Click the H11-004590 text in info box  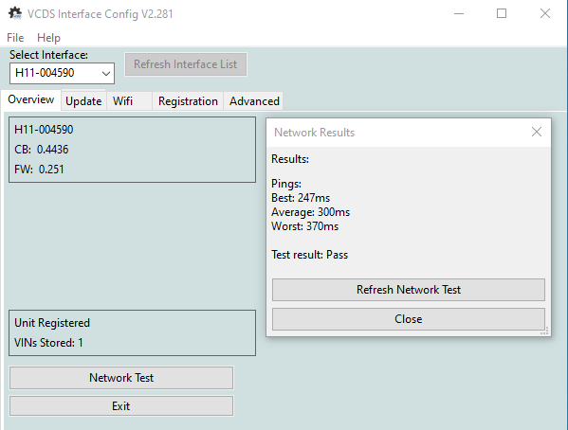tap(44, 129)
